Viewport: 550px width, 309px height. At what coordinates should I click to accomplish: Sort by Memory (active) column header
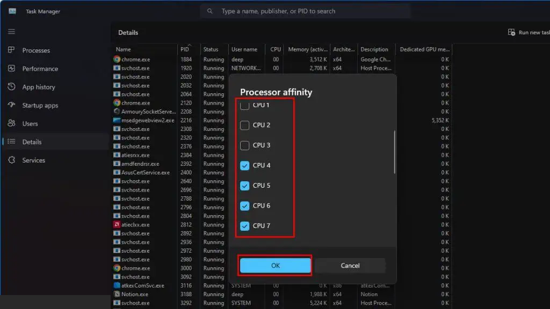[x=307, y=49]
